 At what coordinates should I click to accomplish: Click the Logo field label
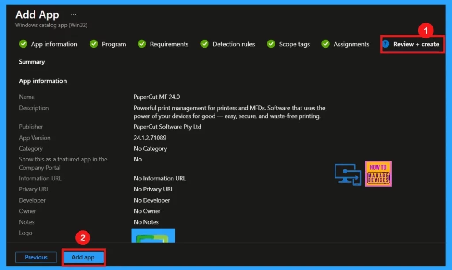(x=26, y=233)
